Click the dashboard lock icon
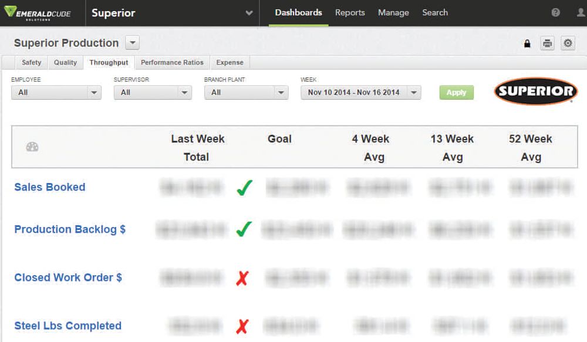The width and height of the screenshot is (587, 342). coord(527,43)
